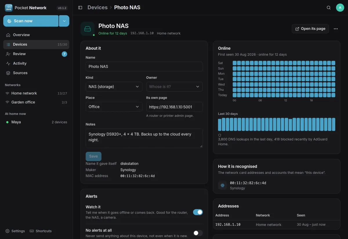Click the recognised MAC address 00:11:32:82:6c:4d

pyautogui.click(x=248, y=183)
